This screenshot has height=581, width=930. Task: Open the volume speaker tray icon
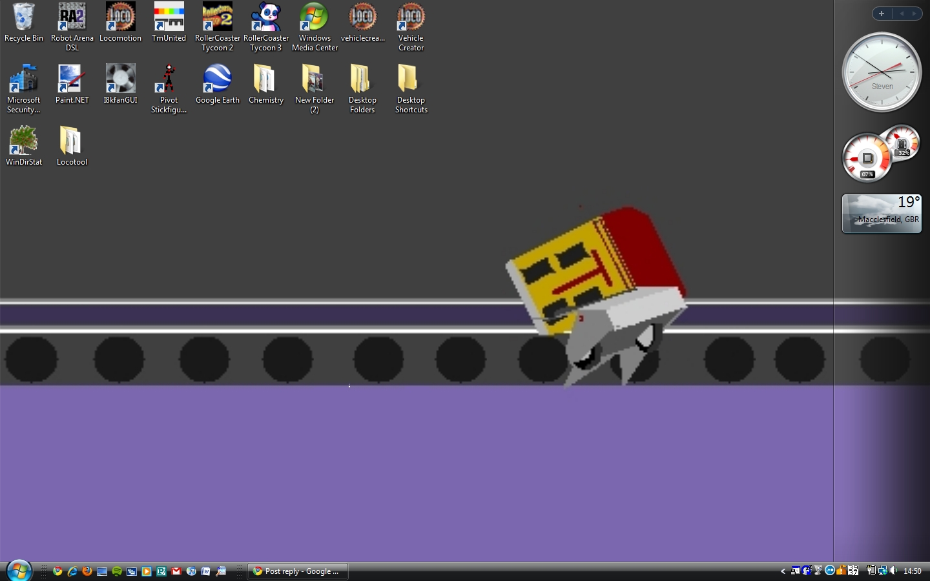(x=894, y=571)
